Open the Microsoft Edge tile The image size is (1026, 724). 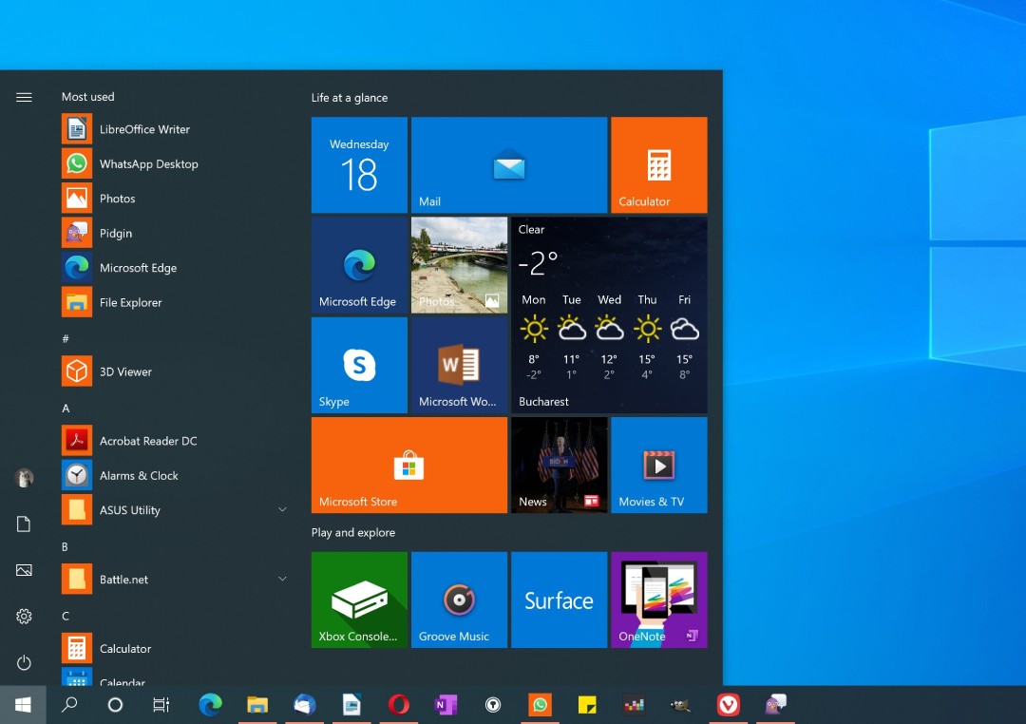tap(359, 265)
